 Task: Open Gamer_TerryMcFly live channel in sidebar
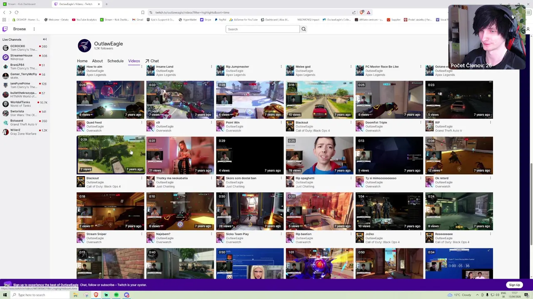(x=25, y=76)
